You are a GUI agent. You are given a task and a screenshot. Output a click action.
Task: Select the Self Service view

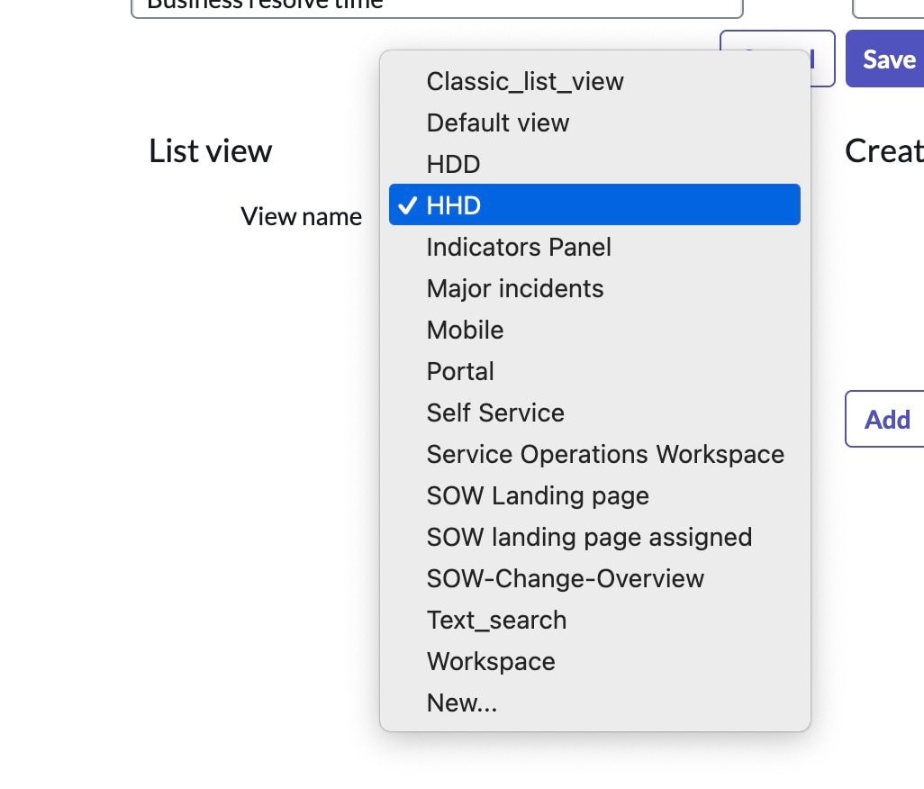tap(494, 413)
